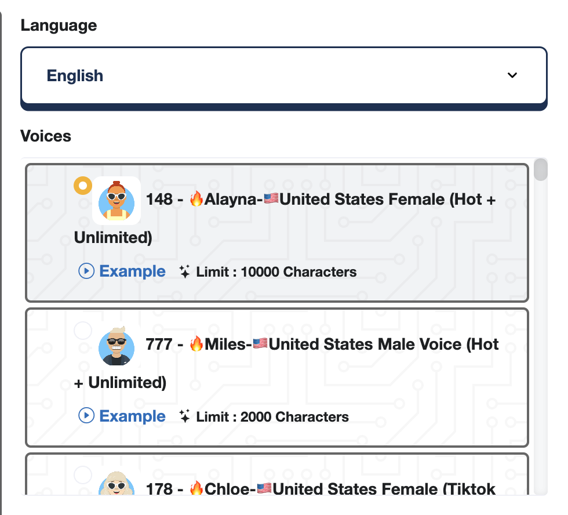Open the Language dropdown showing English
Screen dimensions: 568x515
pos(283,75)
